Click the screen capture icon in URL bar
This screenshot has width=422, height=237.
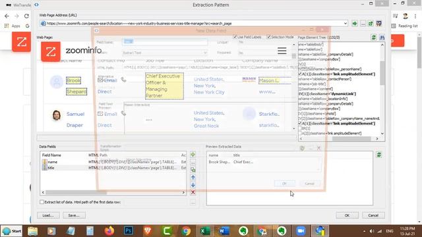[379, 24]
